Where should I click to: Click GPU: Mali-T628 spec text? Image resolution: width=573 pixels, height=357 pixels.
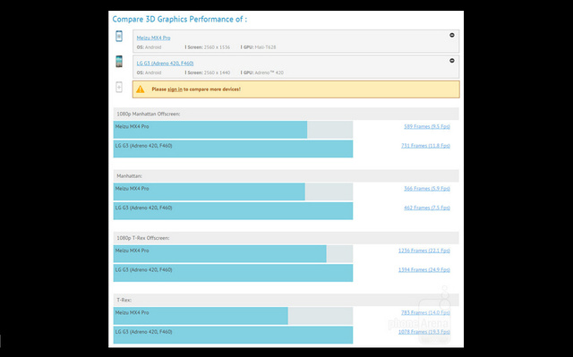coord(259,47)
